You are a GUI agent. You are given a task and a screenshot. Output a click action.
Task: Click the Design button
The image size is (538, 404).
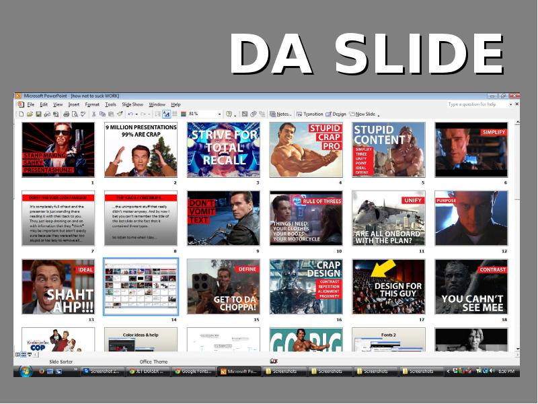point(336,114)
